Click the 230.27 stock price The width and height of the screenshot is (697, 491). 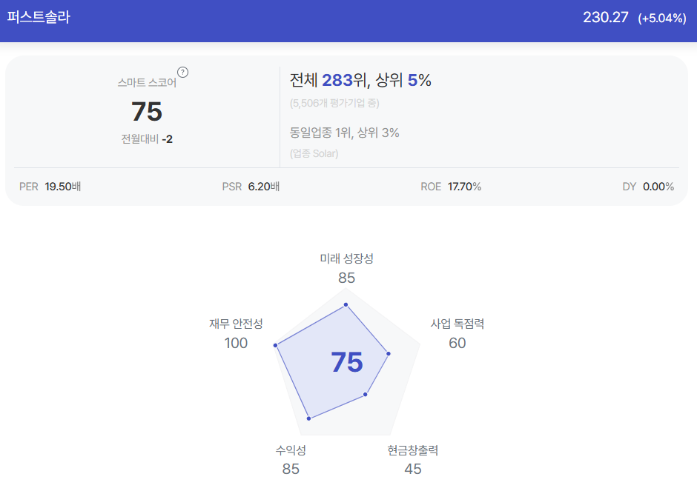click(606, 17)
